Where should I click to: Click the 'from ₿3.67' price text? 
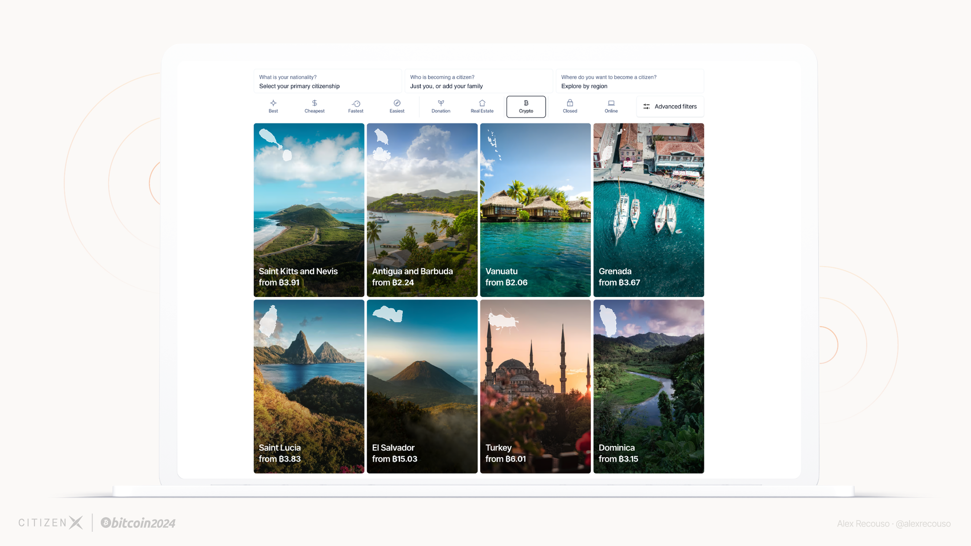click(x=619, y=282)
